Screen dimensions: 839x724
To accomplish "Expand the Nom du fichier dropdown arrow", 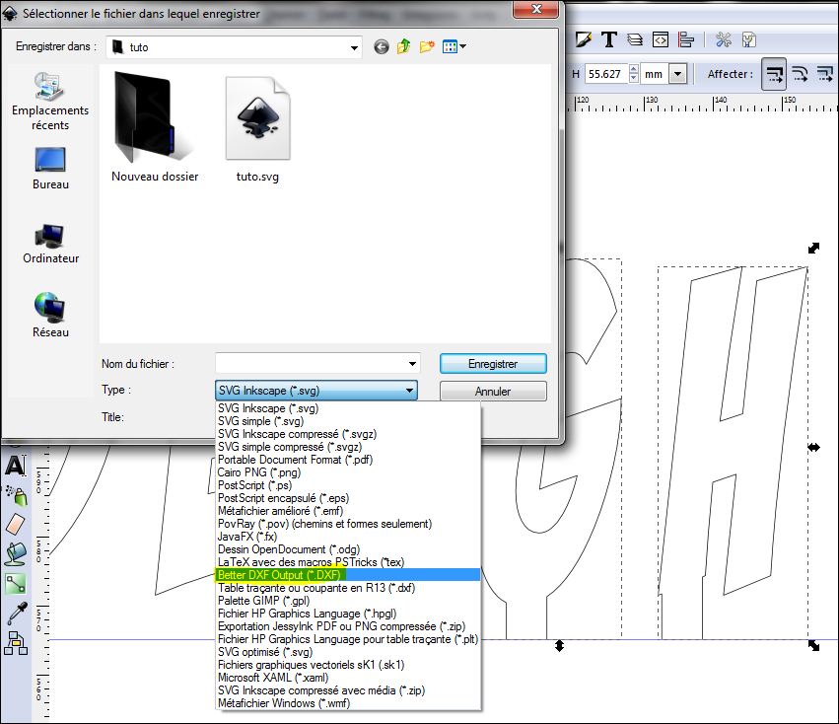I will point(412,364).
